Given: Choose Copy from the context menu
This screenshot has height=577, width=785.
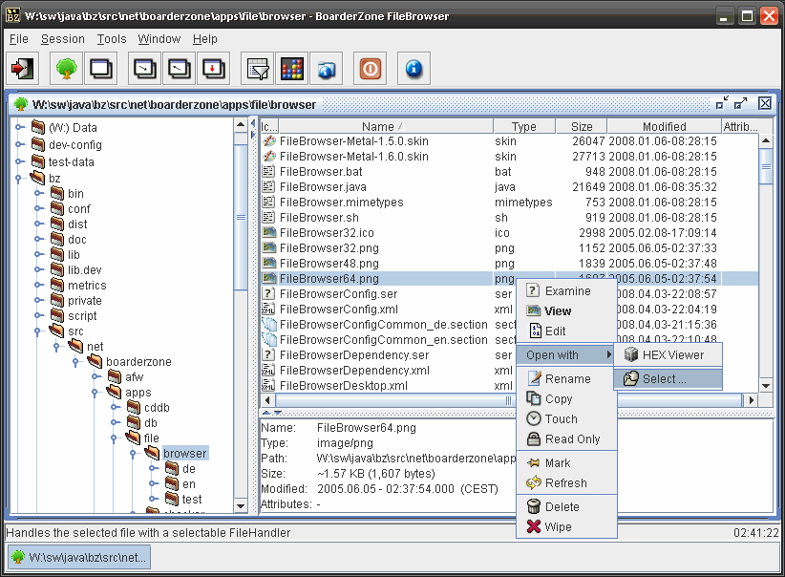Looking at the screenshot, I should click(566, 399).
